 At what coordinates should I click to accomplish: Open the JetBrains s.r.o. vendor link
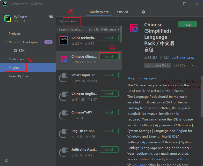183,57
